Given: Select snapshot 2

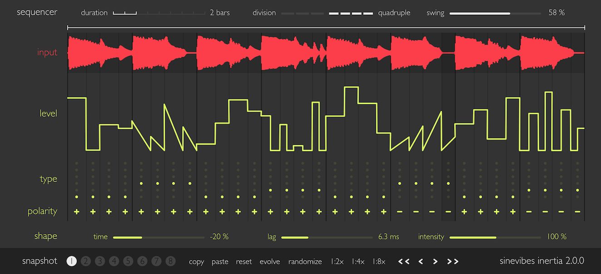Looking at the screenshot, I should [86, 261].
